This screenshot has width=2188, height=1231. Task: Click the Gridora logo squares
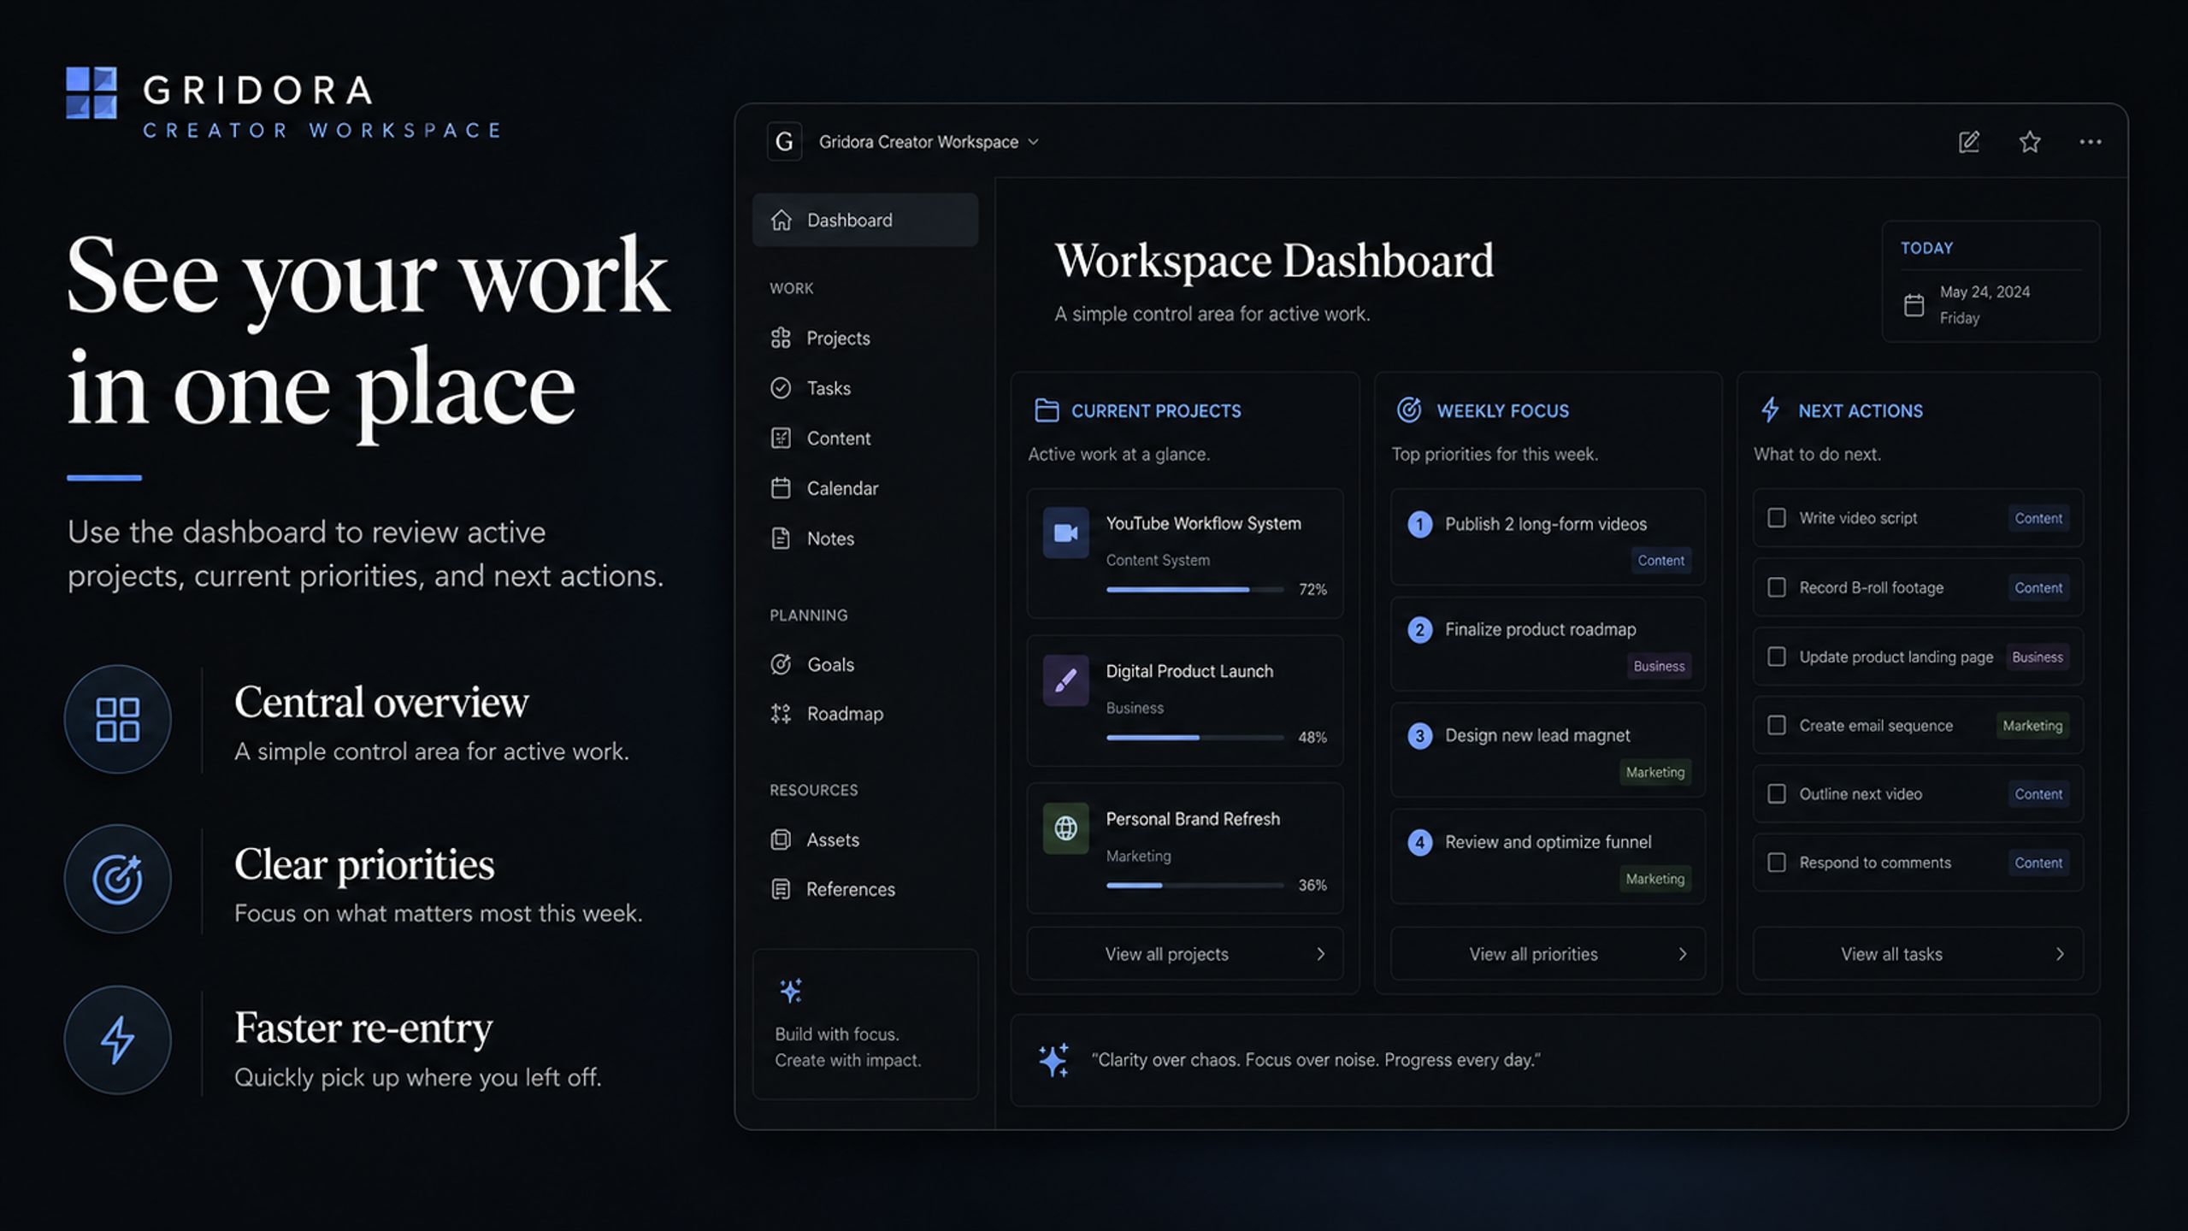coord(91,93)
